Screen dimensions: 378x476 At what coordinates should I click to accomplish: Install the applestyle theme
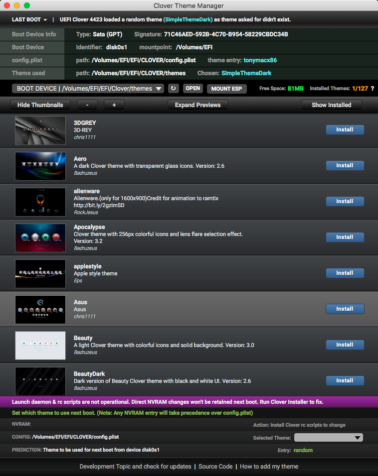click(345, 273)
